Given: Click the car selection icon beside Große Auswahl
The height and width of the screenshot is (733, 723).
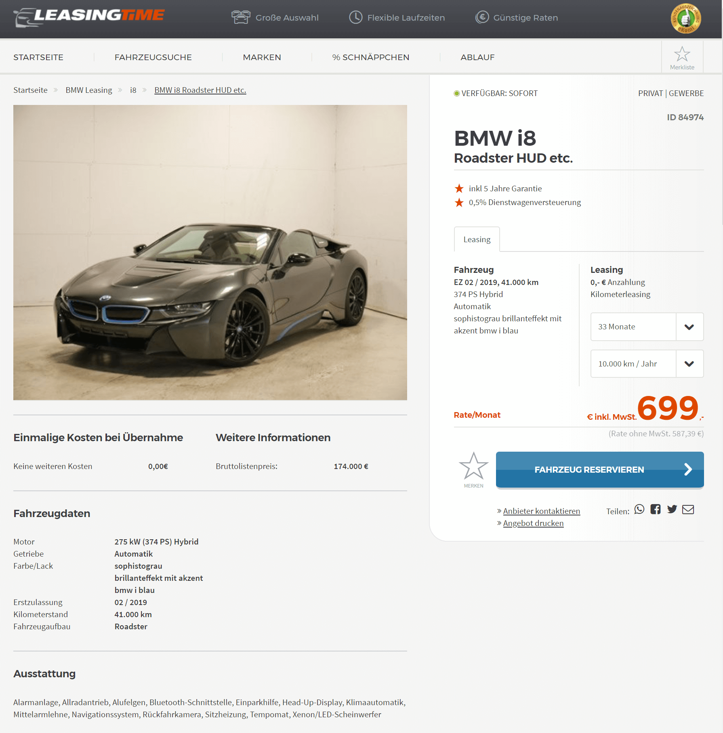Looking at the screenshot, I should (x=241, y=17).
